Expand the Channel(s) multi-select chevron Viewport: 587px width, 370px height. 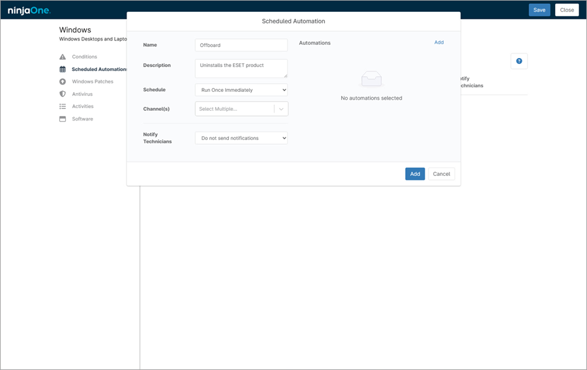(x=281, y=109)
